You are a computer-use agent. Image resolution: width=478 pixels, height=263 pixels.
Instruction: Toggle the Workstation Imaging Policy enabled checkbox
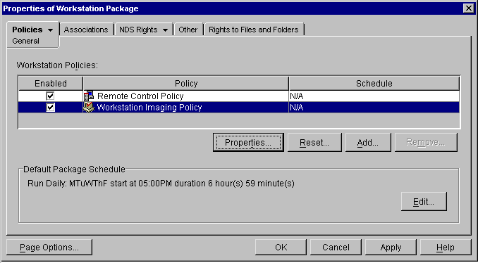click(50, 108)
